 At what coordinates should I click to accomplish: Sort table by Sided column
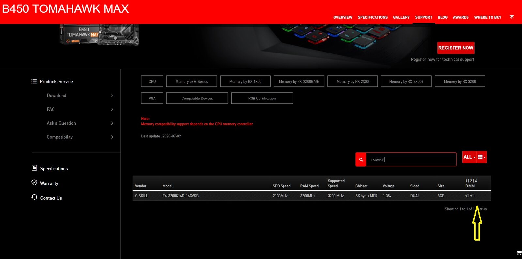point(415,186)
